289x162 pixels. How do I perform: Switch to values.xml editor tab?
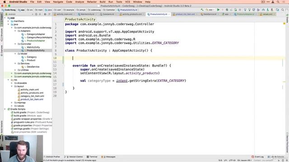pyautogui.click(x=267, y=14)
